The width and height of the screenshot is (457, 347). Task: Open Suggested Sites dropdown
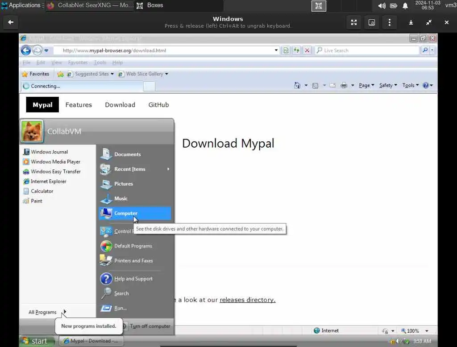pyautogui.click(x=90, y=74)
